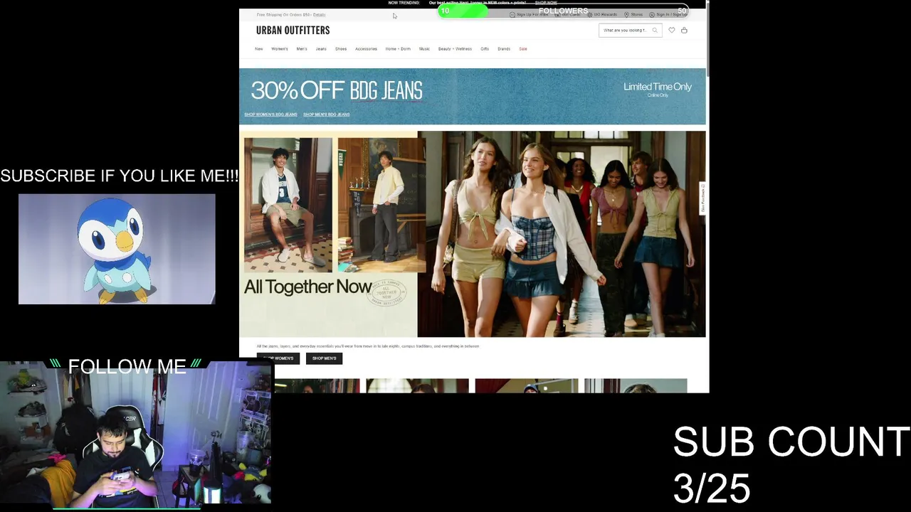This screenshot has height=512, width=911.
Task: Click the search magnifier icon
Action: coord(655,30)
